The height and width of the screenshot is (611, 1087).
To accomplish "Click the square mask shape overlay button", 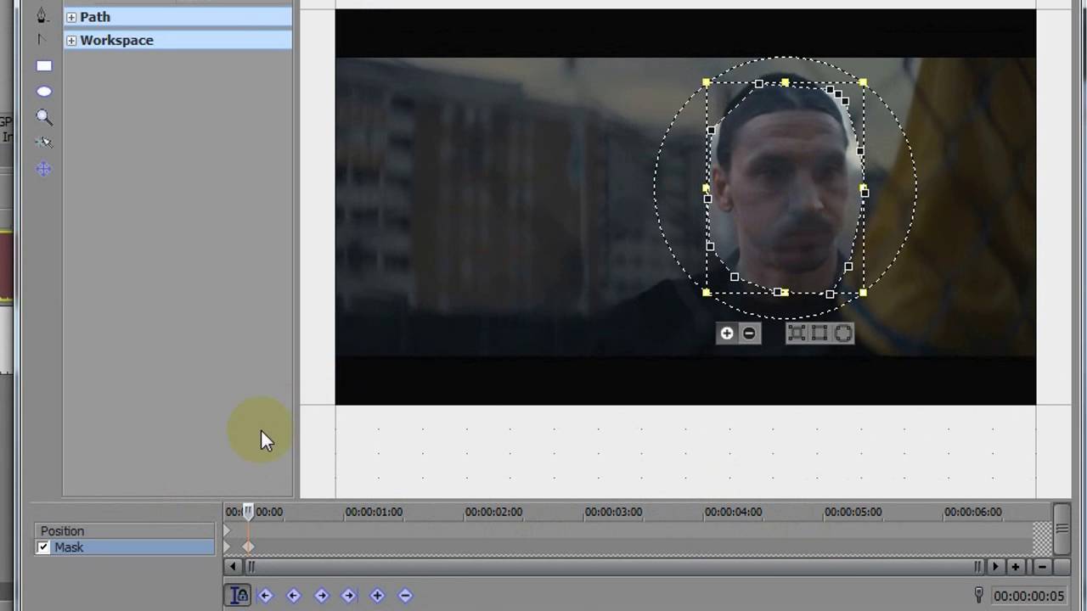I will tap(819, 334).
